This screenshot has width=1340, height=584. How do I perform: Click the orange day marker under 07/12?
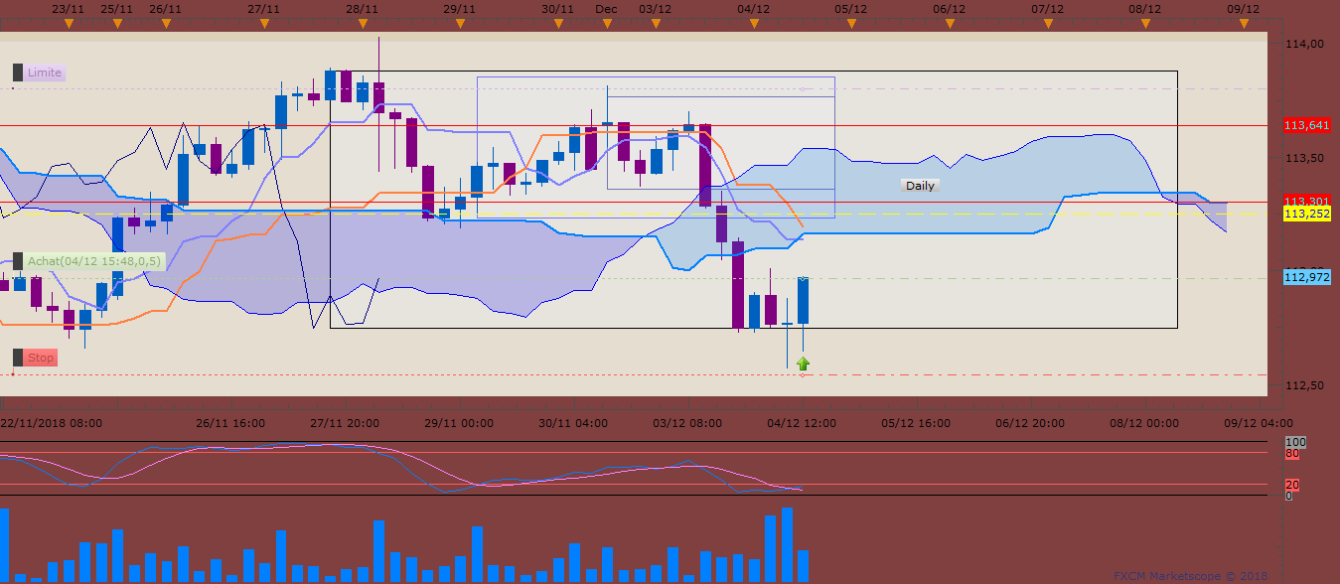click(x=1048, y=24)
